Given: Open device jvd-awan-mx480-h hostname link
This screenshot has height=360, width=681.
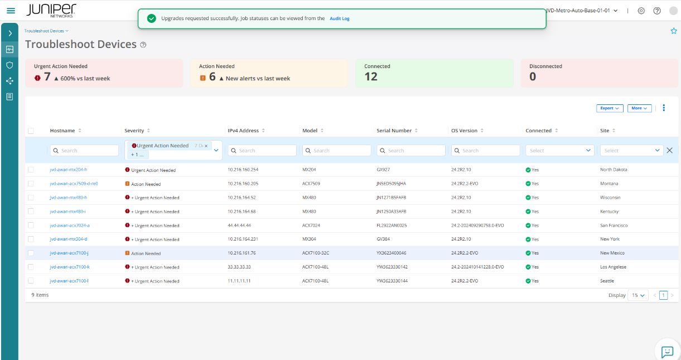Looking at the screenshot, I should [68, 198].
